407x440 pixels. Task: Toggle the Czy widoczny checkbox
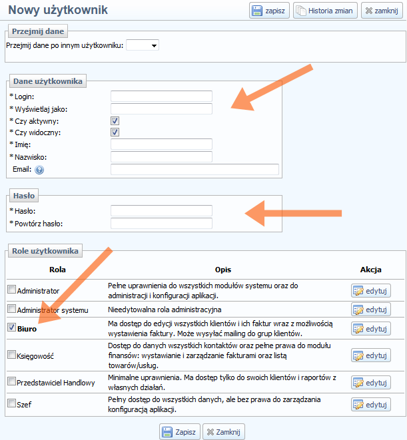click(x=115, y=132)
